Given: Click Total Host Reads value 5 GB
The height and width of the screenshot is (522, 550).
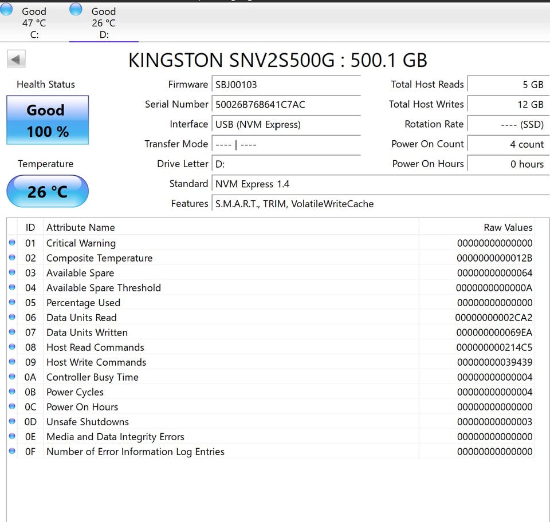Looking at the screenshot, I should pos(508,85).
